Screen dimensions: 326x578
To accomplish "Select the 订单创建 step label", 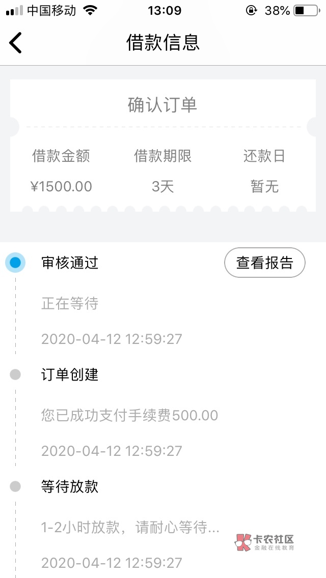I will click(70, 375).
